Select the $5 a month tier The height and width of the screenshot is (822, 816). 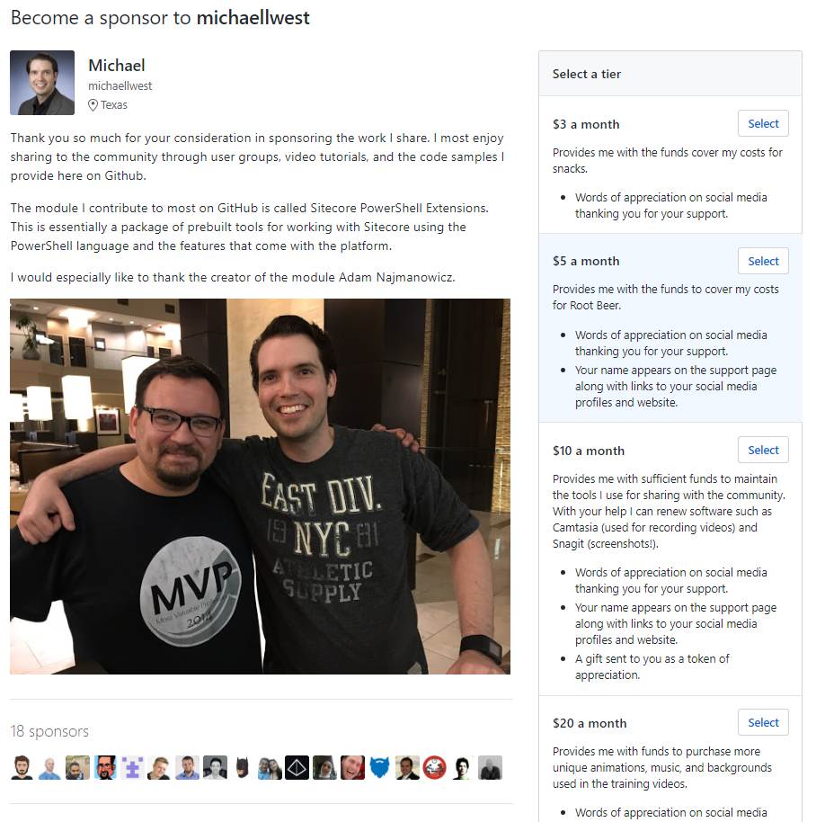pyautogui.click(x=763, y=261)
